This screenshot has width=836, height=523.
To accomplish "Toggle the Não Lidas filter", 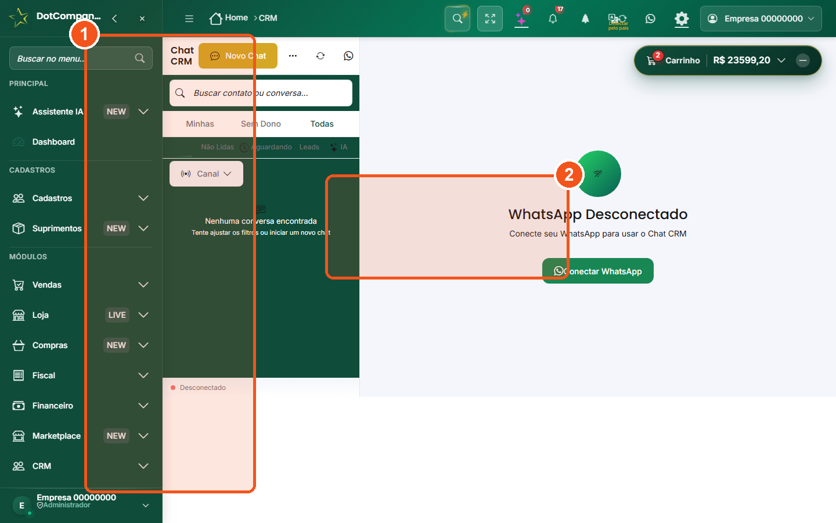I will [217, 147].
